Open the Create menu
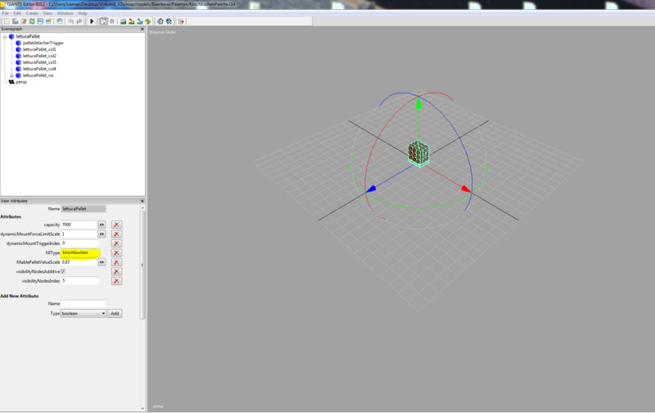Image resolution: width=655 pixels, height=413 pixels. point(31,13)
